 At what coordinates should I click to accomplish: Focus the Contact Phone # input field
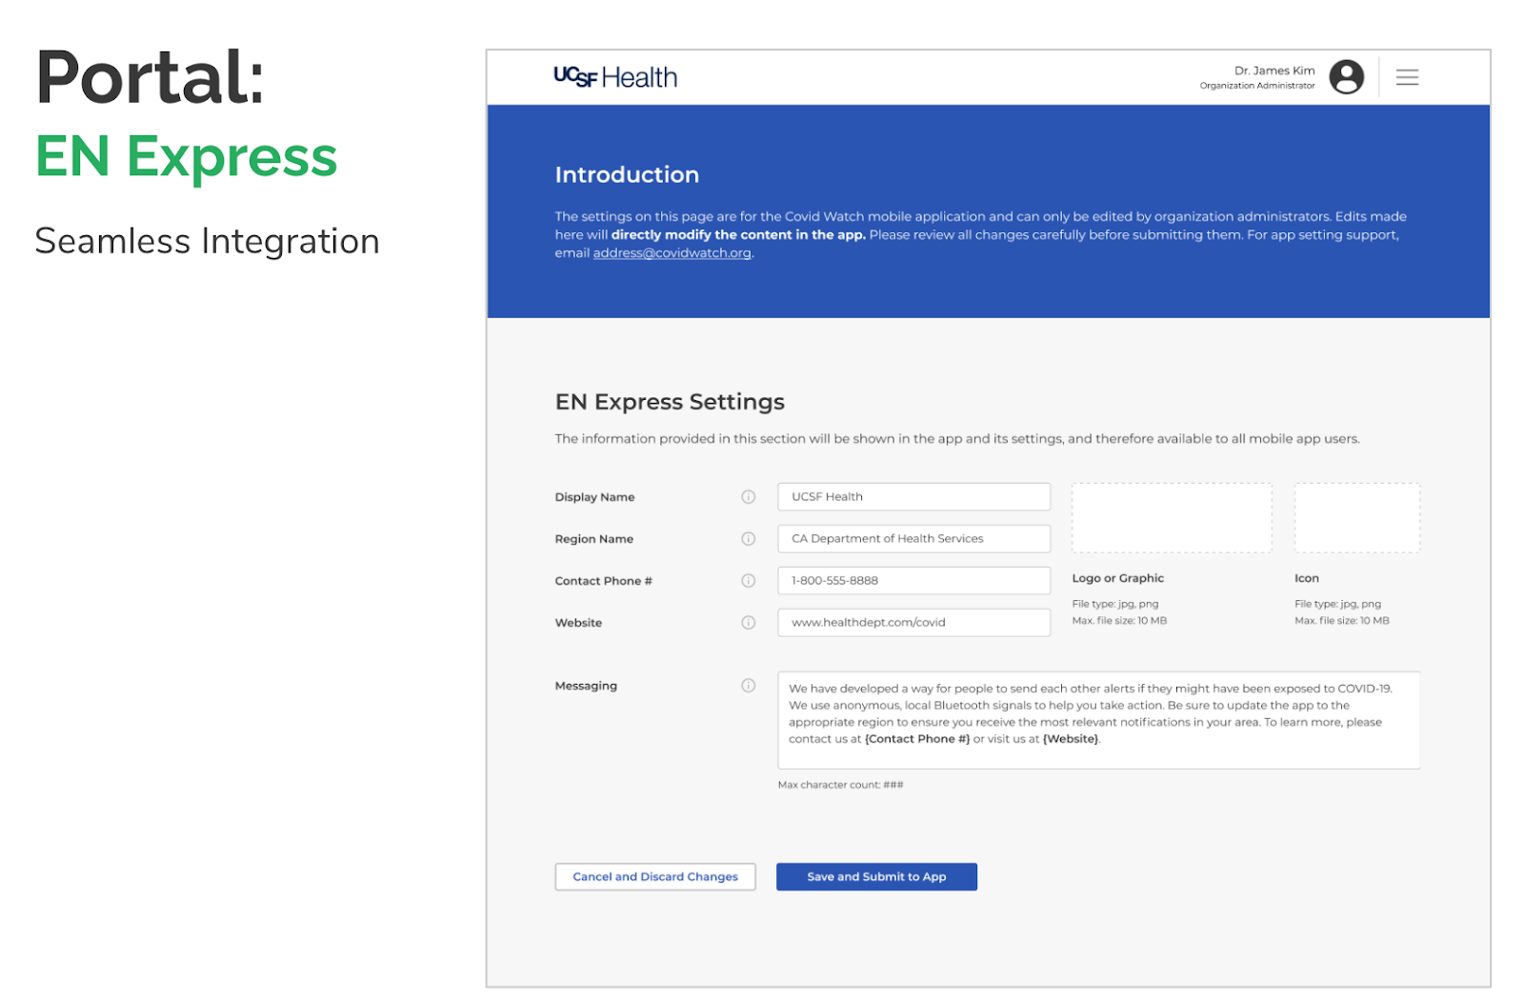pos(914,581)
